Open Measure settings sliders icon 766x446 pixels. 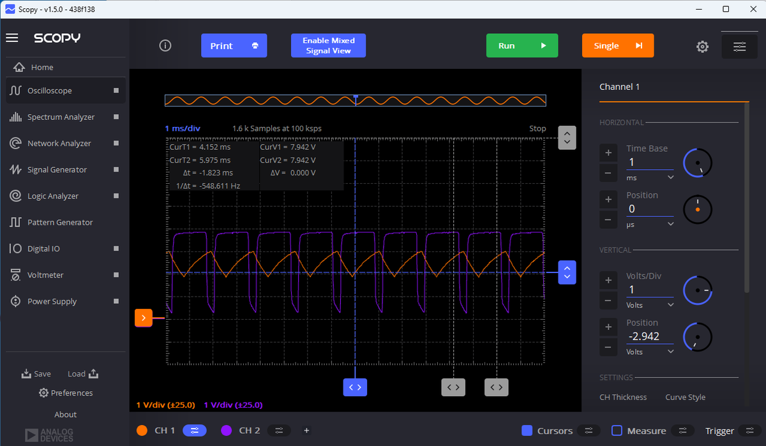683,431
